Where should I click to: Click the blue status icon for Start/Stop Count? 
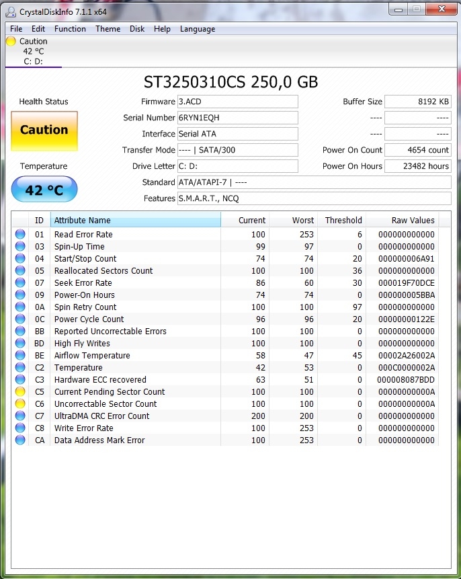20,258
